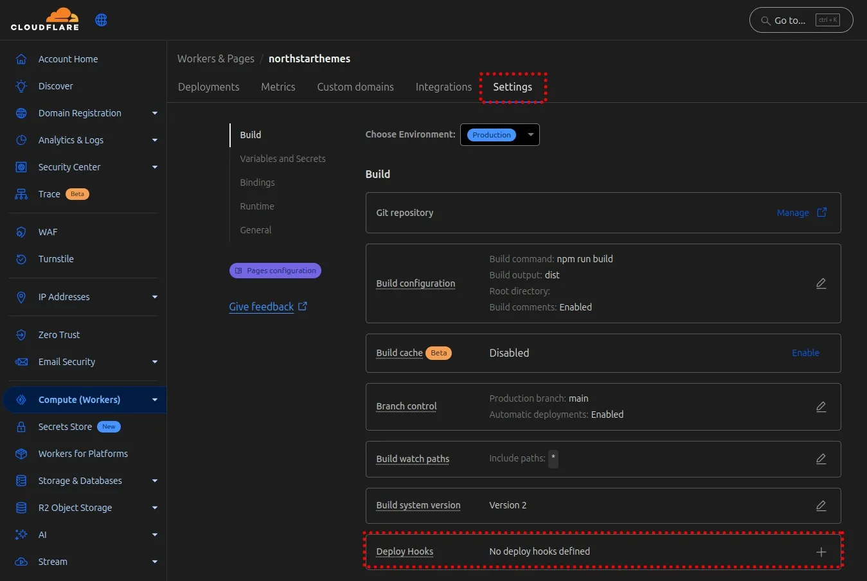Expand Security Center submenu arrow
Screen dimensions: 867x581
(x=155, y=167)
